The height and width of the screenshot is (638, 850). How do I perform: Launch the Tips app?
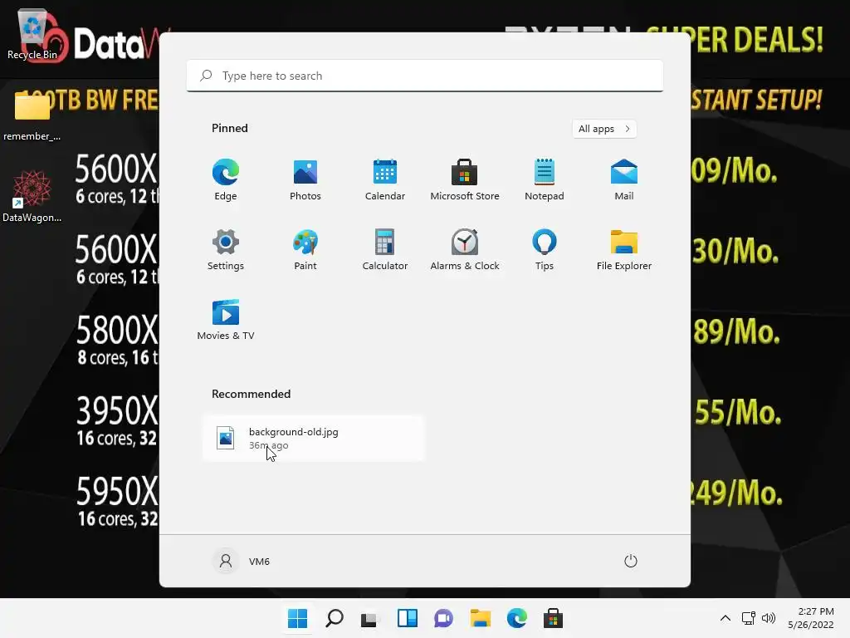(x=545, y=249)
